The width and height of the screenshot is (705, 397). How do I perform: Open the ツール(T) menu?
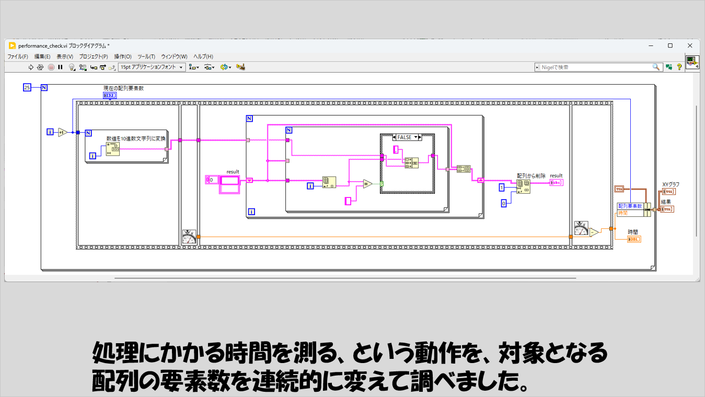pyautogui.click(x=146, y=56)
